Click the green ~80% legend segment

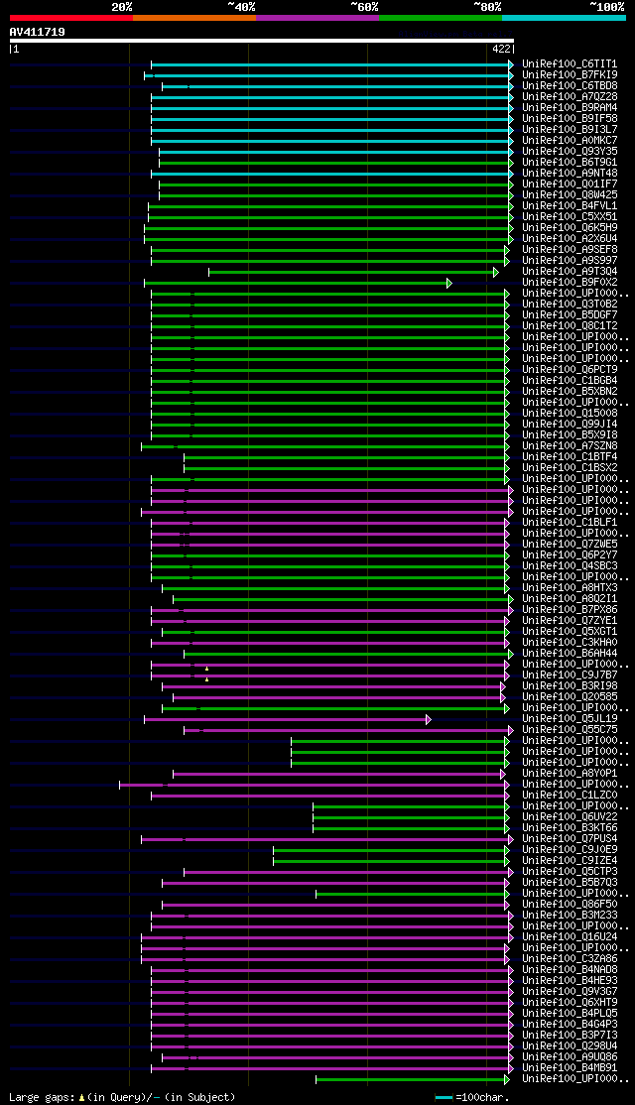tap(441, 18)
